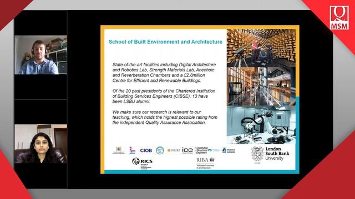The image size is (355, 199).
Task: Click the ice logo on the slide
Action: 187,150
